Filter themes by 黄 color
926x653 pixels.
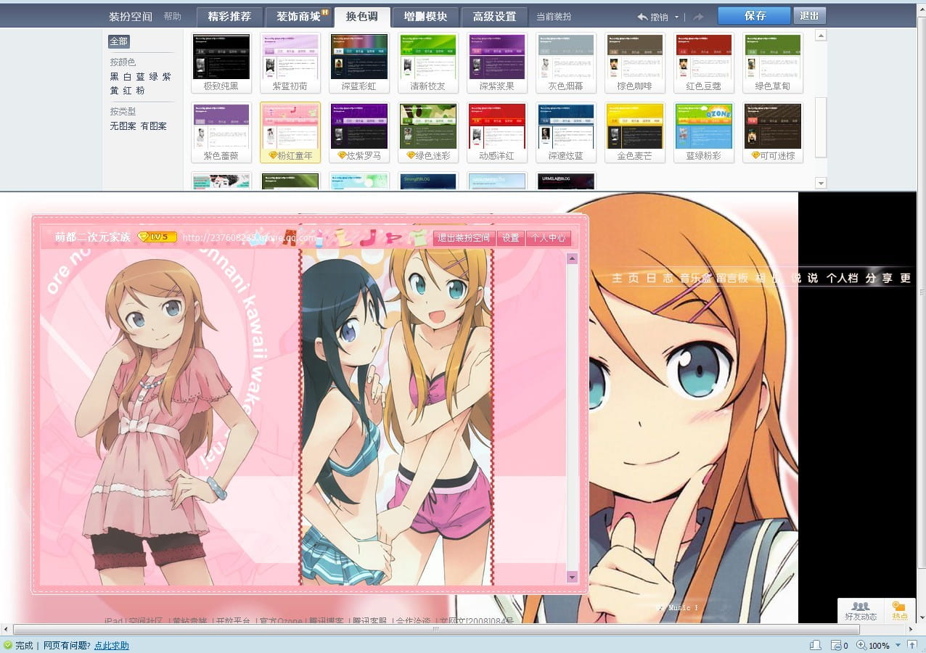coord(115,91)
